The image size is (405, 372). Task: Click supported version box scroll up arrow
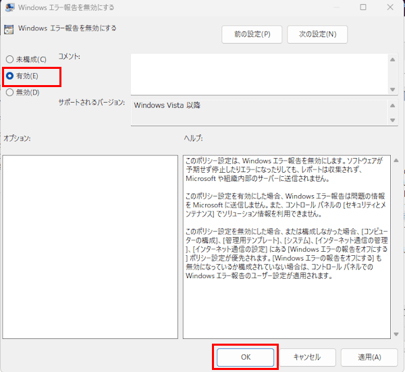(x=393, y=105)
